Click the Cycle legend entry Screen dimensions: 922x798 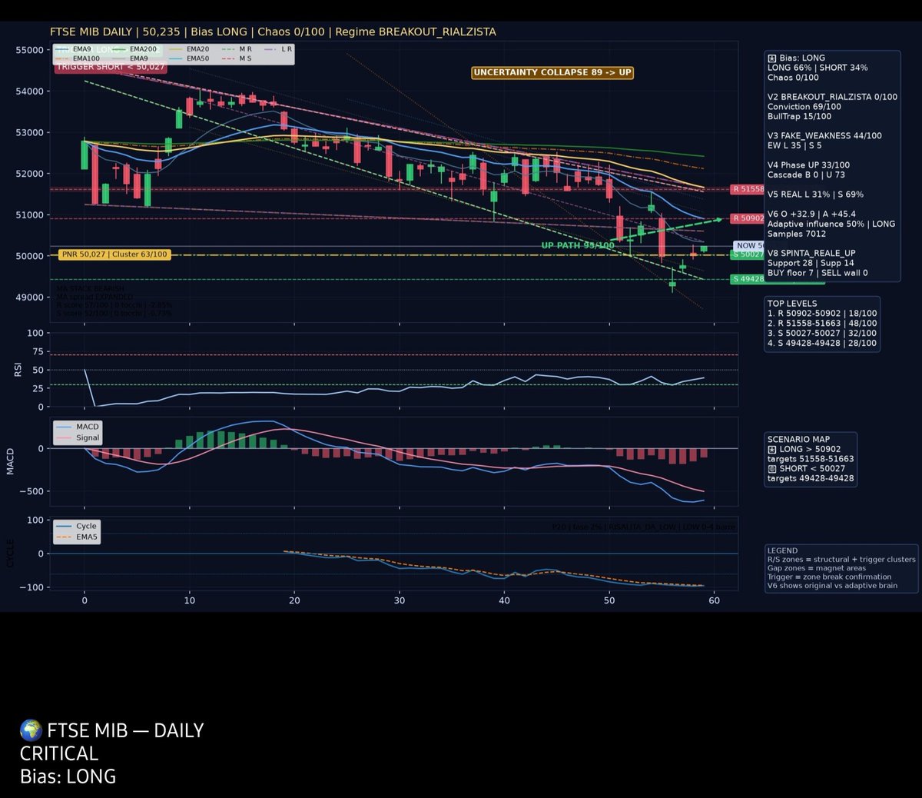pyautogui.click(x=76, y=527)
